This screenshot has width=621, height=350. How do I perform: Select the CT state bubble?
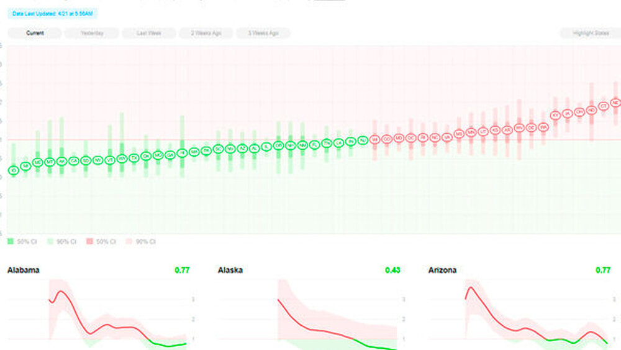click(x=604, y=106)
